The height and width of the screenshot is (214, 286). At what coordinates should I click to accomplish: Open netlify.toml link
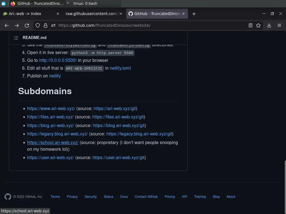pos(120,68)
